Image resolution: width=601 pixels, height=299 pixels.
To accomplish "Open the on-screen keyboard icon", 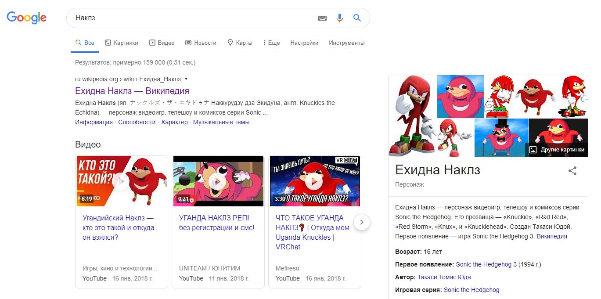I will coord(322,18).
